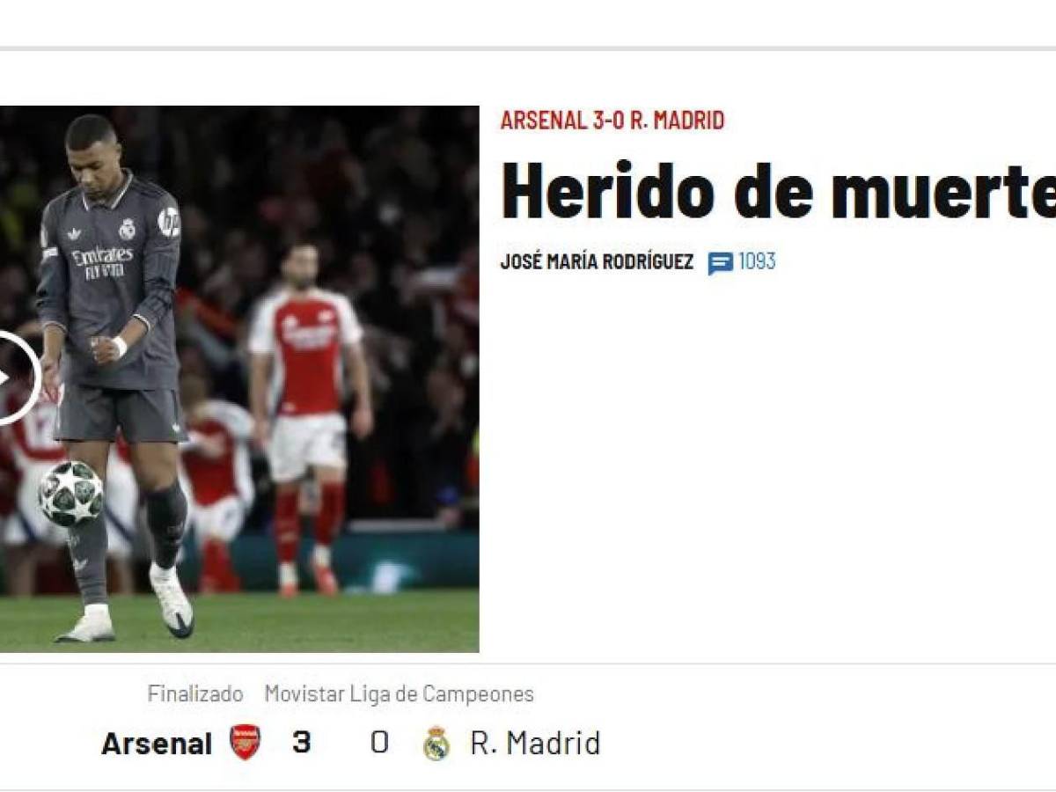Select the R. Madrid team name in scoreboard
Viewport: 1056px width, 792px height.
tap(535, 743)
